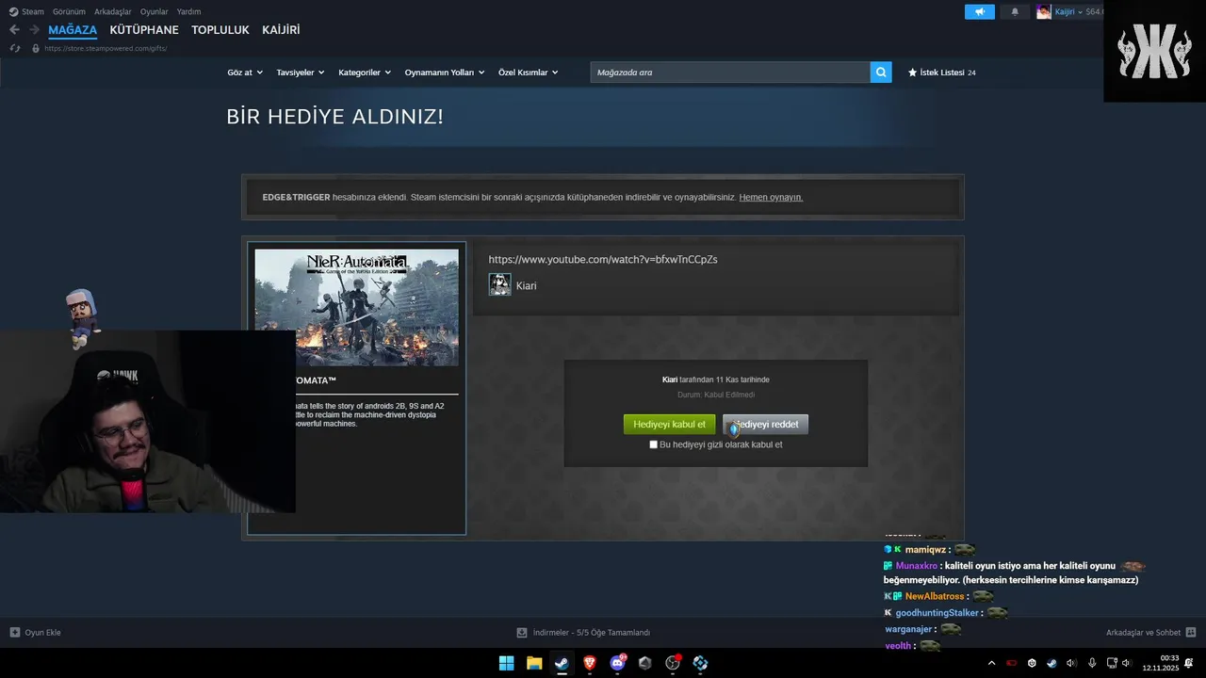1206x678 pixels.
Task: Click the star icon next to İstek Listesi
Action: point(912,72)
